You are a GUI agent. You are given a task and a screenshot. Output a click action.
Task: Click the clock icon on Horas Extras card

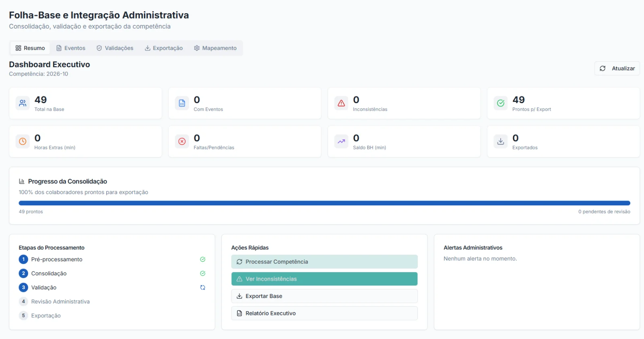23,141
